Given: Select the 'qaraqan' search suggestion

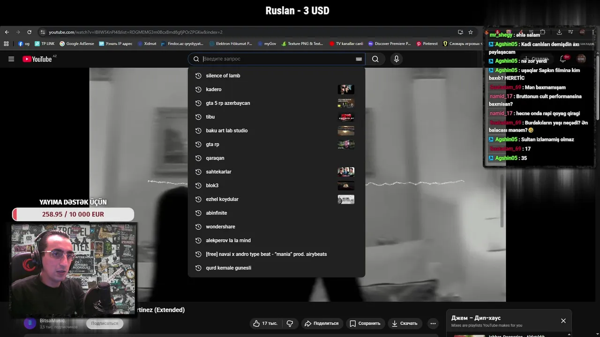Looking at the screenshot, I should 277,158.
